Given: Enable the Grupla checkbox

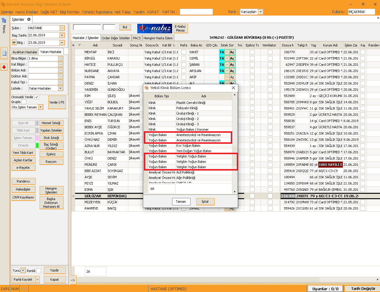Looking at the screenshot, I should (x=24, y=102).
